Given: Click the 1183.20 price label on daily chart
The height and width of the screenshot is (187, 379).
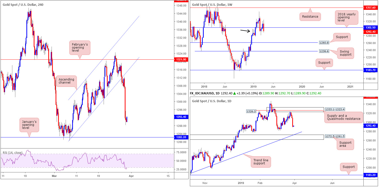Looking at the screenshot, I should tap(371, 175).
